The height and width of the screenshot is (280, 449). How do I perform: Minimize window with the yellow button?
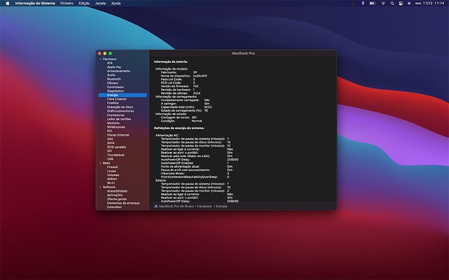[x=105, y=53]
